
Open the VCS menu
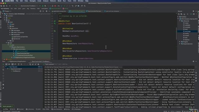pyautogui.click(x=75, y=1)
